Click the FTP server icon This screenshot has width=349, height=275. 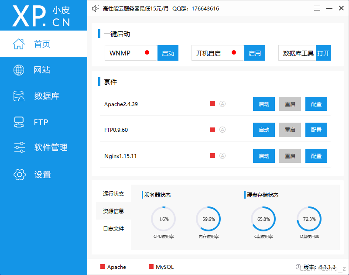pos(19,122)
